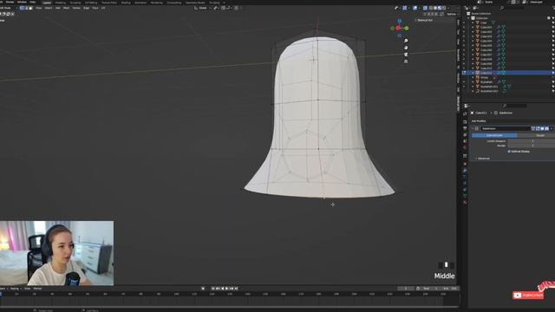Toggle viewport overlays icon

(x=415, y=8)
